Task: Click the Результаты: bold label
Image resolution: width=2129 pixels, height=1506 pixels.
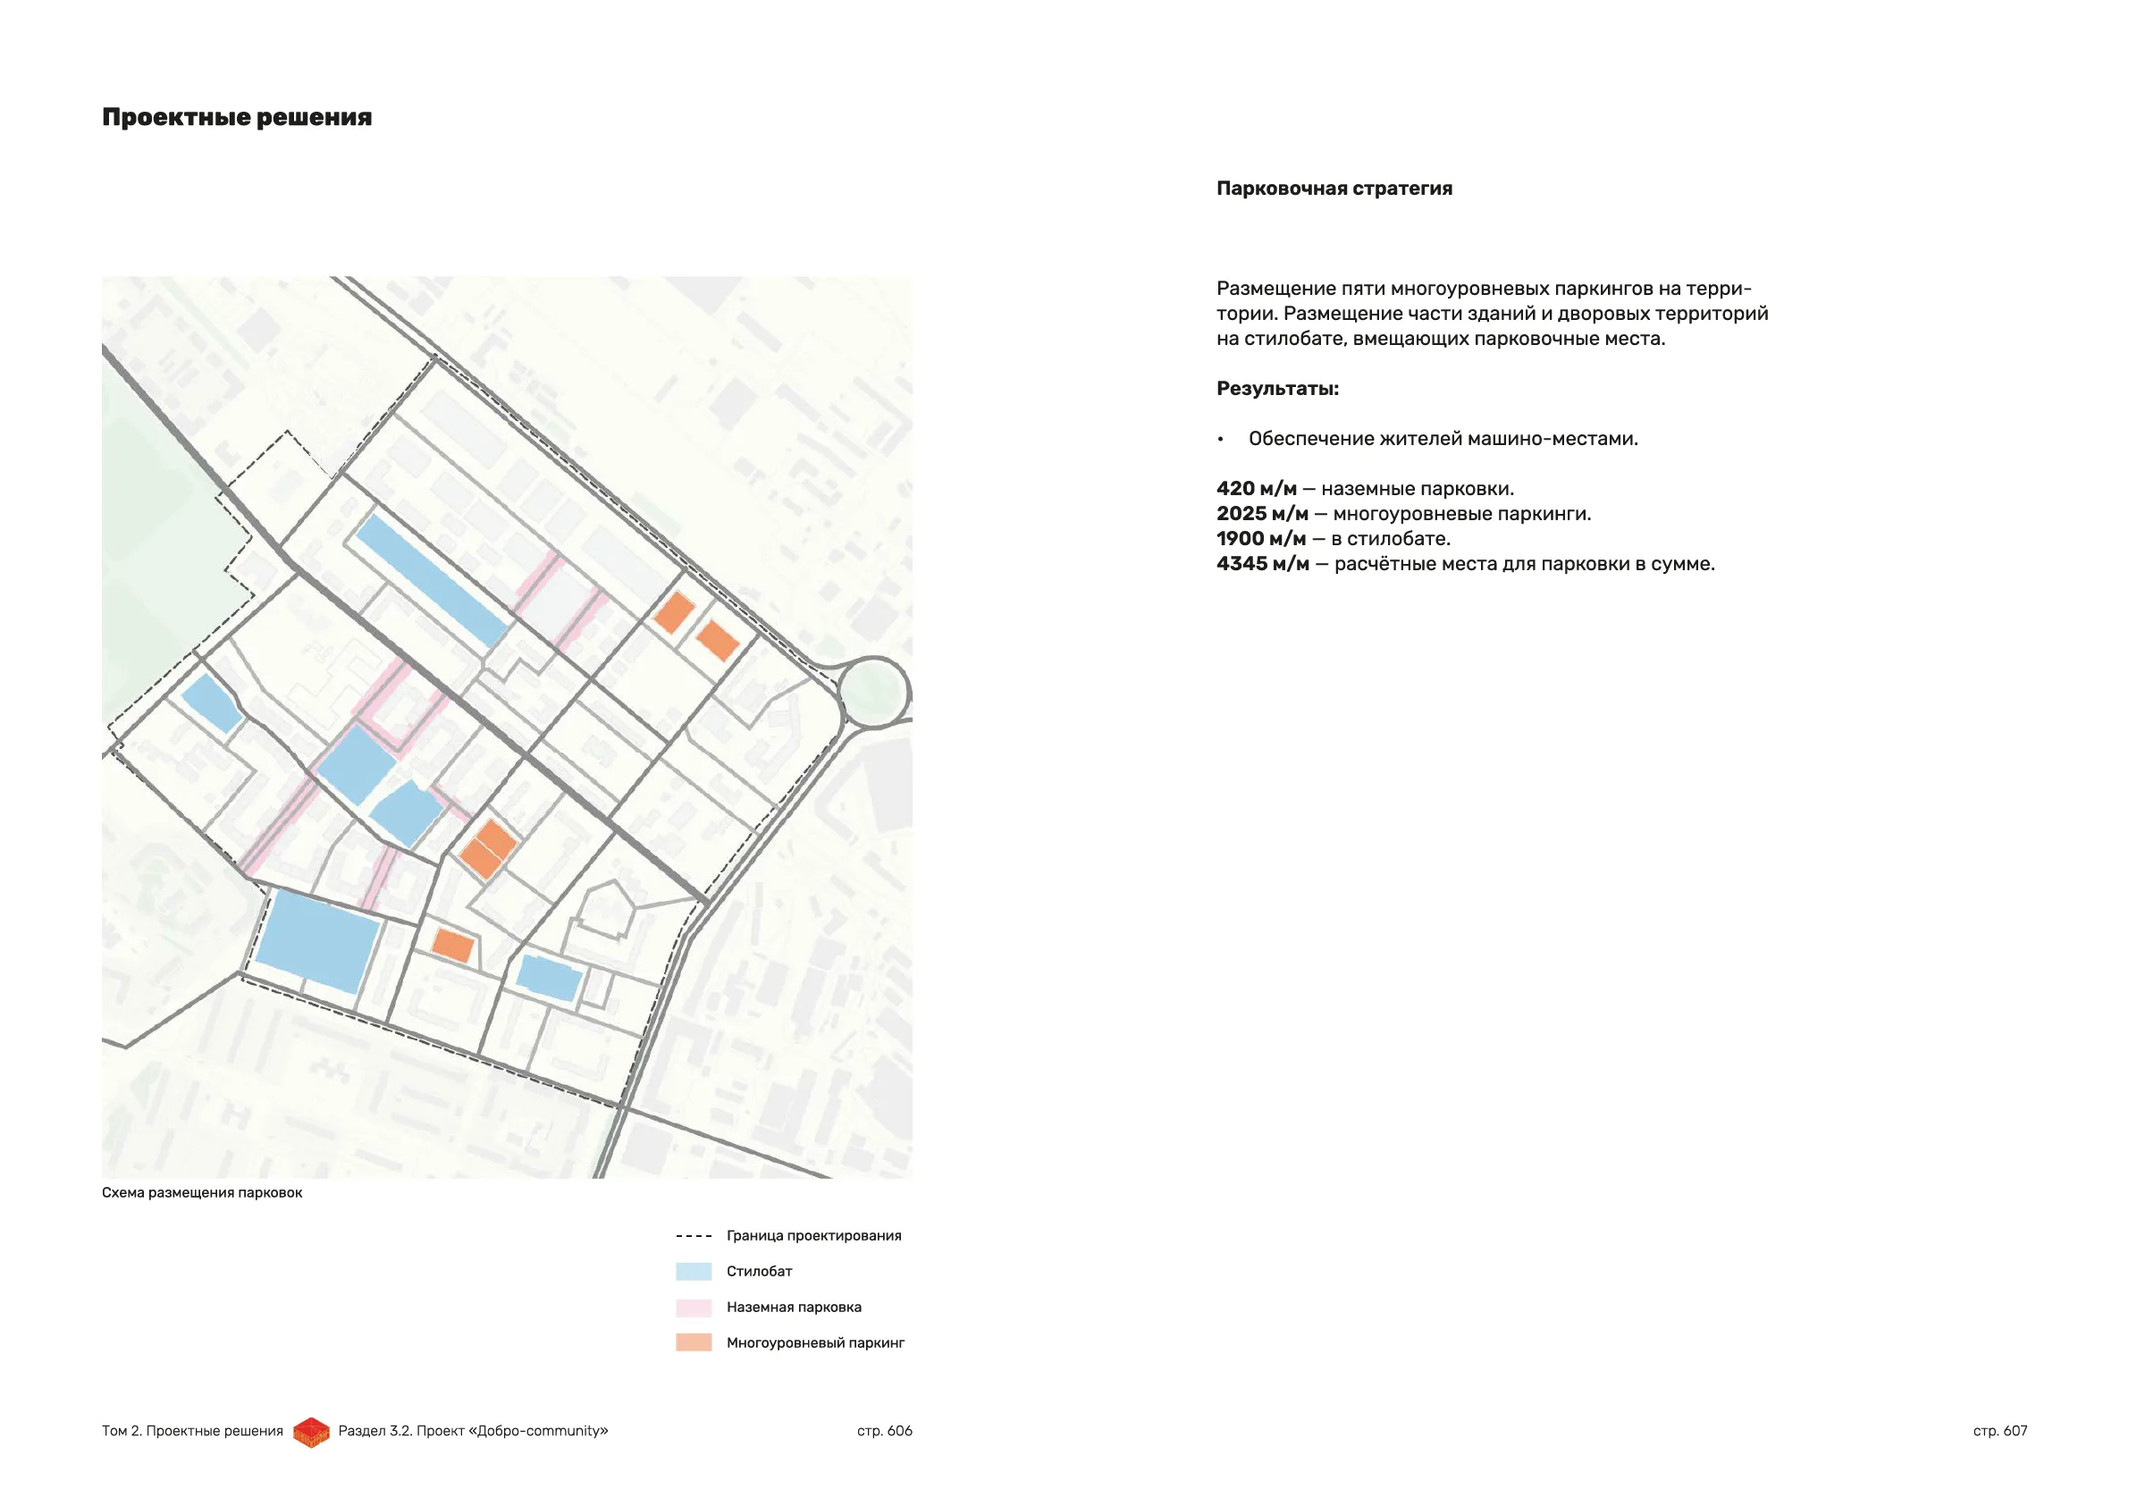Action: point(1277,389)
